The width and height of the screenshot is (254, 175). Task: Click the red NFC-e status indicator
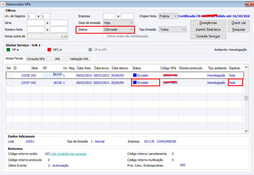pos(49,50)
